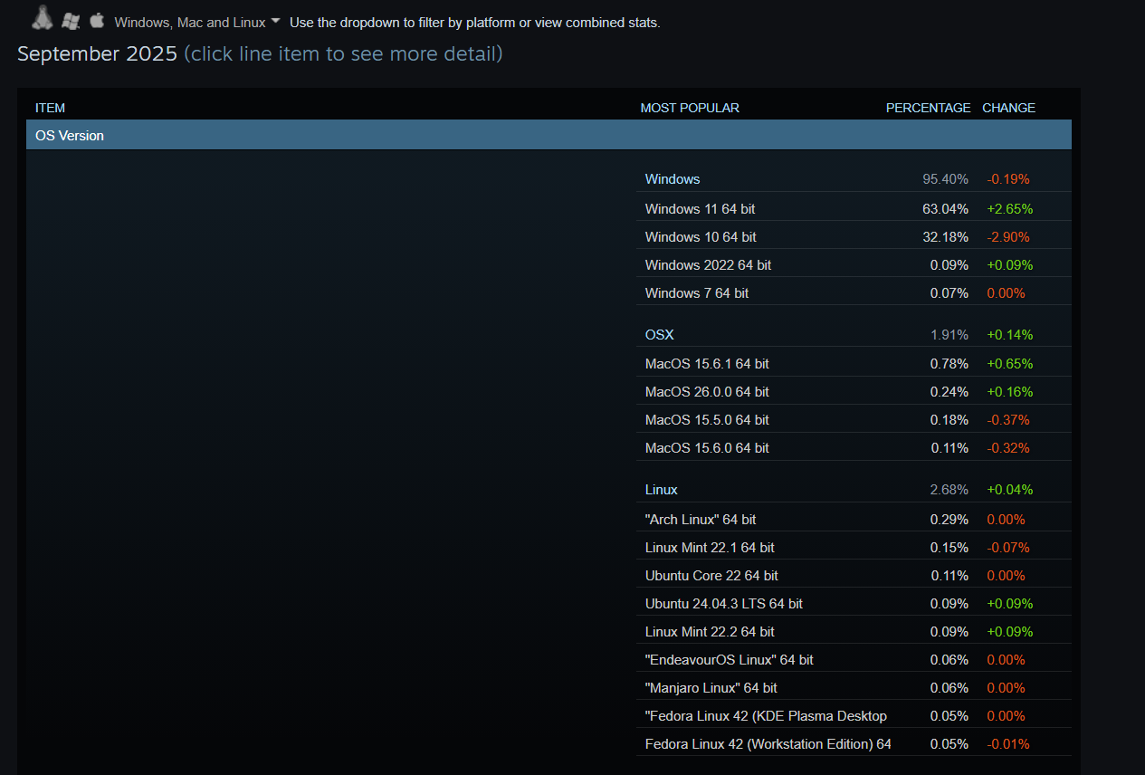This screenshot has width=1145, height=775.
Task: Select the MacOS 15.5.0 64 bit row
Action: pos(854,419)
